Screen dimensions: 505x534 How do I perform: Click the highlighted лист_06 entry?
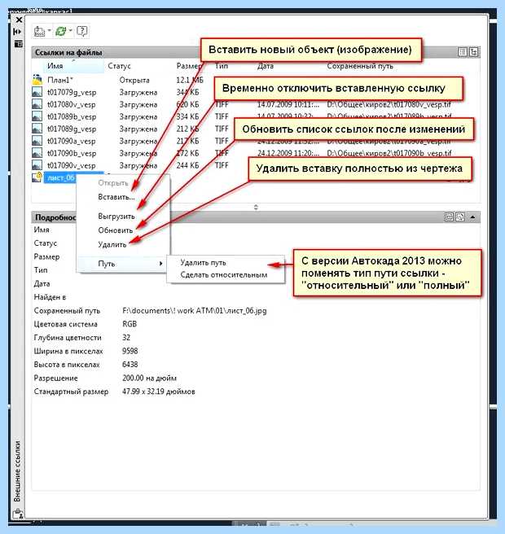click(60, 177)
